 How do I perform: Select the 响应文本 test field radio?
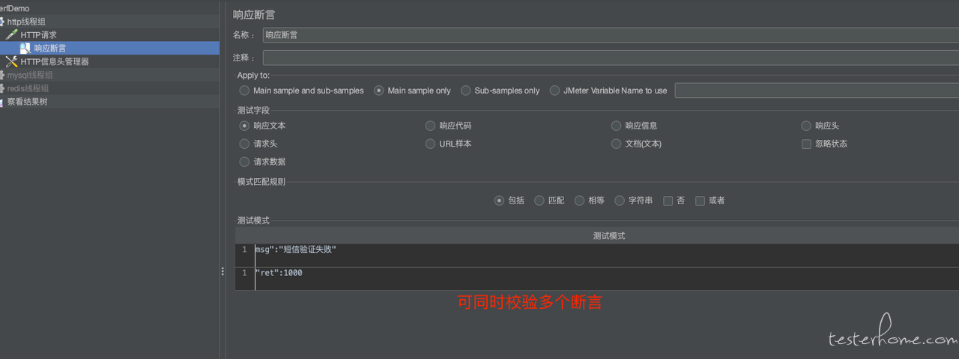pos(244,126)
